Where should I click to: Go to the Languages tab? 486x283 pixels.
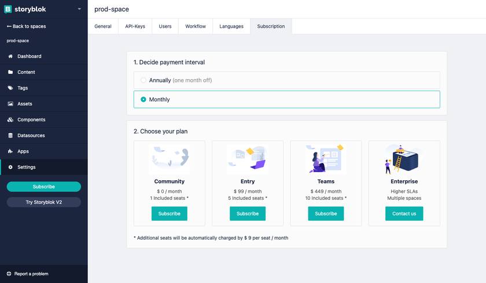[x=231, y=27]
